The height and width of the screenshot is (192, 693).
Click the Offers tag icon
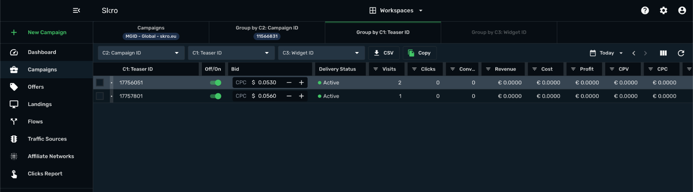14,87
